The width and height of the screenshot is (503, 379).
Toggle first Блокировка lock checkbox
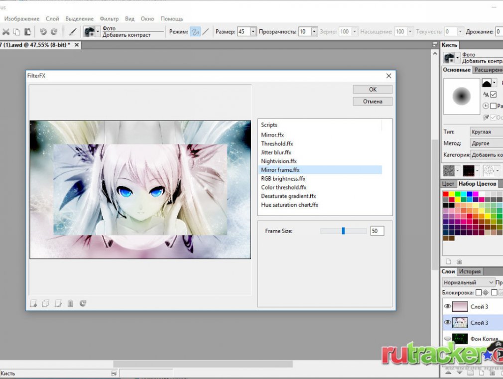click(x=478, y=292)
